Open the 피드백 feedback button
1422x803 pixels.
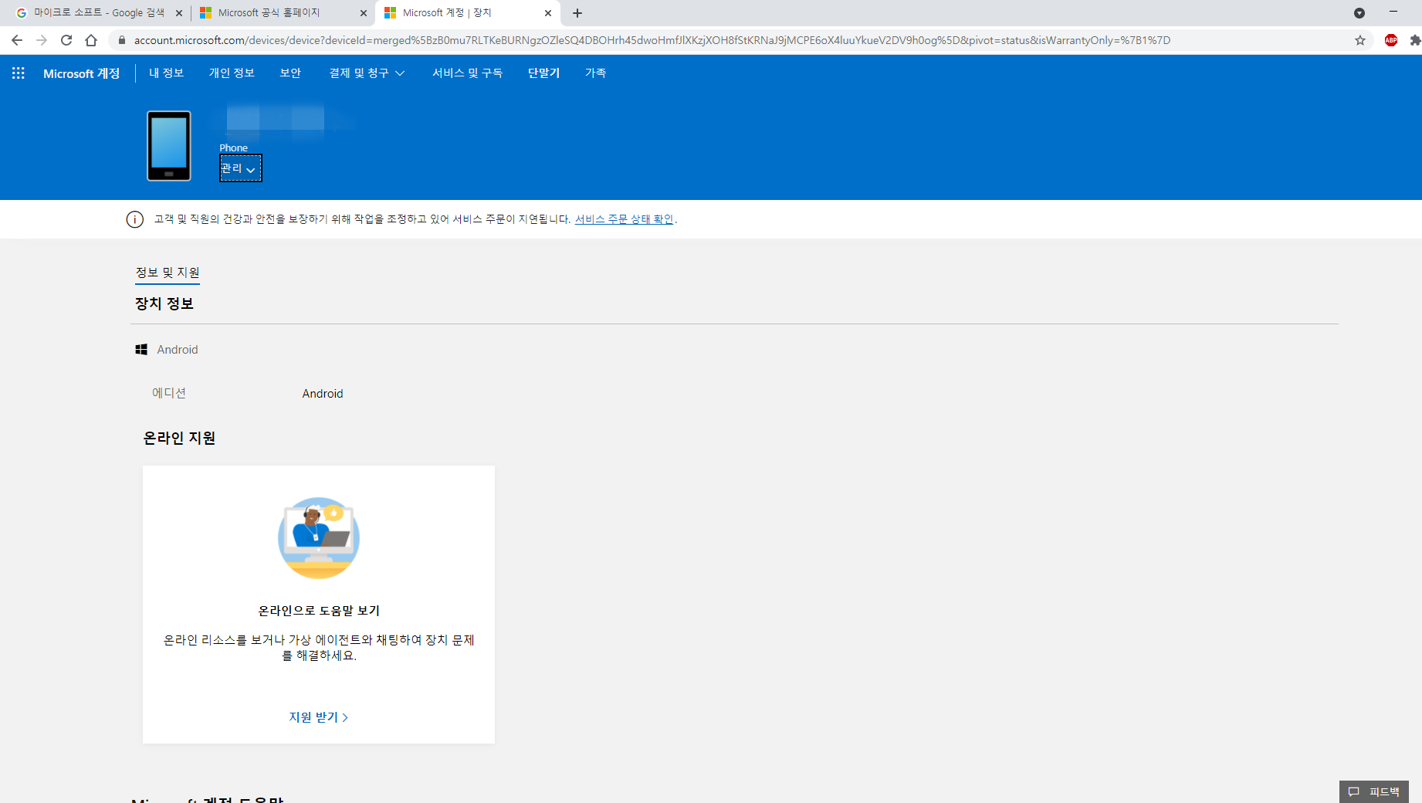point(1374,791)
